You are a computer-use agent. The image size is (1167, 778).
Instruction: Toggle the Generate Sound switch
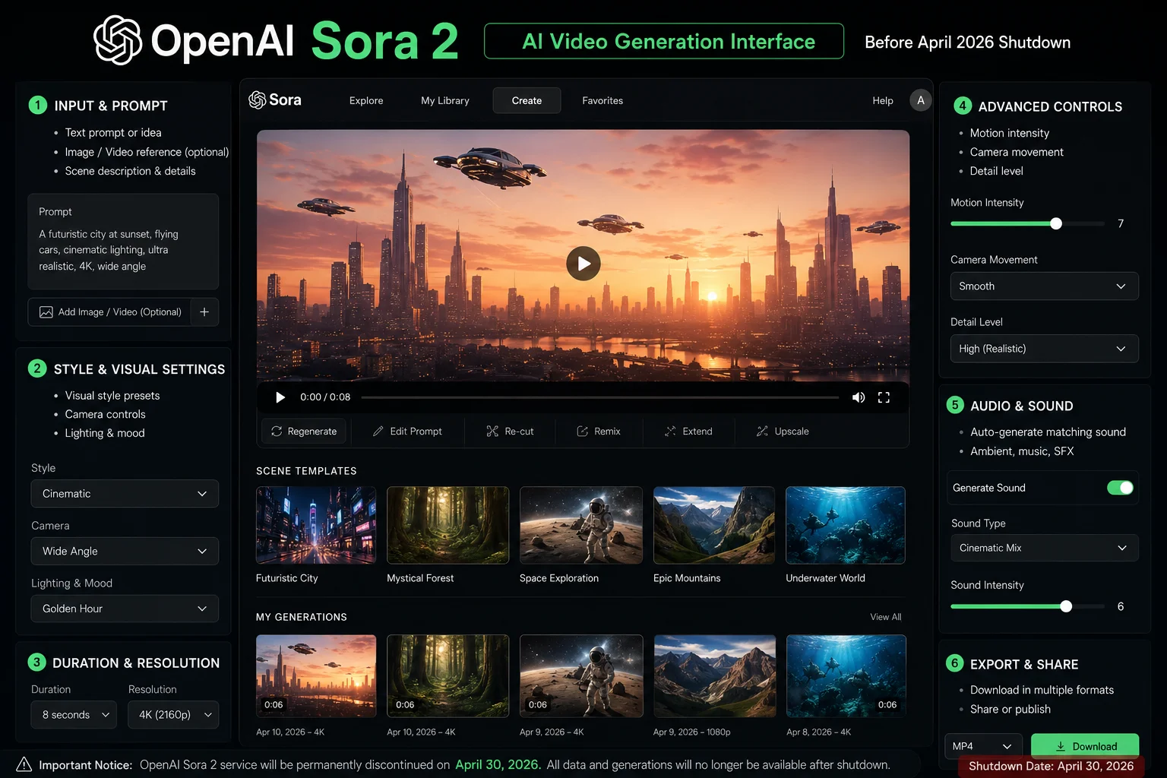[x=1120, y=488]
